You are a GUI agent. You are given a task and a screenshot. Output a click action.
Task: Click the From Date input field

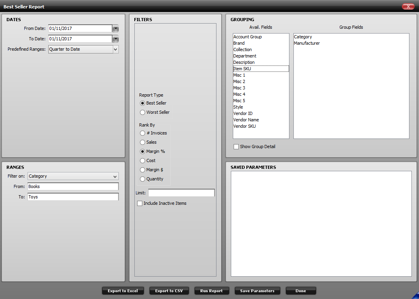point(80,28)
